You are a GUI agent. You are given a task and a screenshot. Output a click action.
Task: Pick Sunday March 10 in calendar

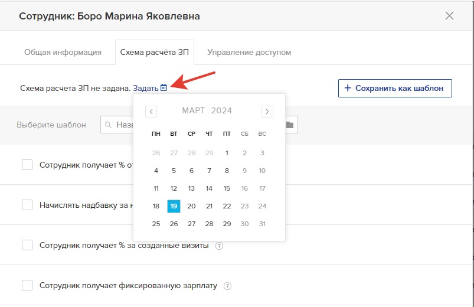click(262, 171)
